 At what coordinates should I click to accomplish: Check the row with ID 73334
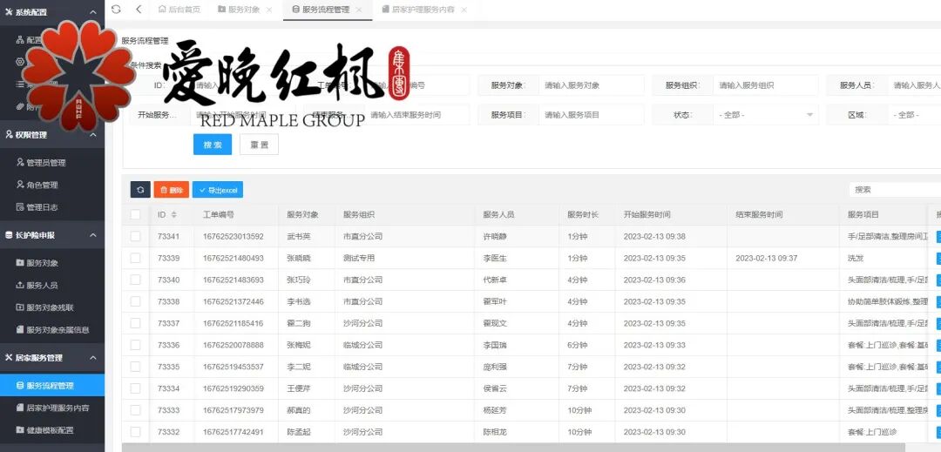coord(136,388)
